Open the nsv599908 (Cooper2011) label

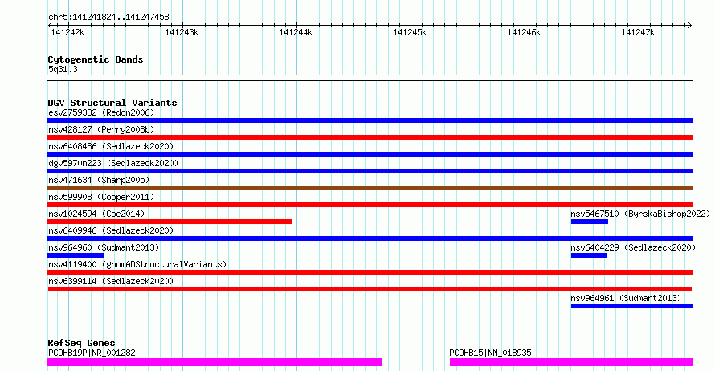(x=101, y=197)
